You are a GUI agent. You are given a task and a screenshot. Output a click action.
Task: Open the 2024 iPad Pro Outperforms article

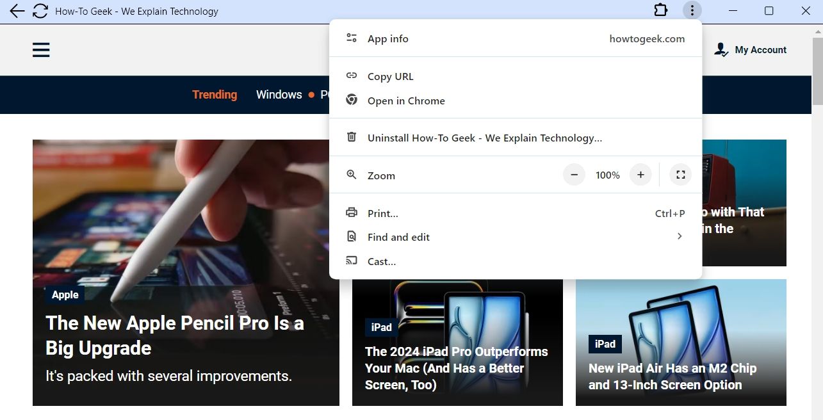click(456, 368)
